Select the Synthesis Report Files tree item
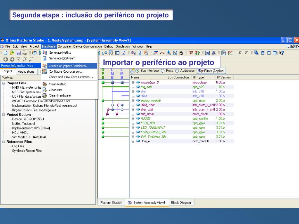The height and width of the screenshot is (224, 299). 27,151
